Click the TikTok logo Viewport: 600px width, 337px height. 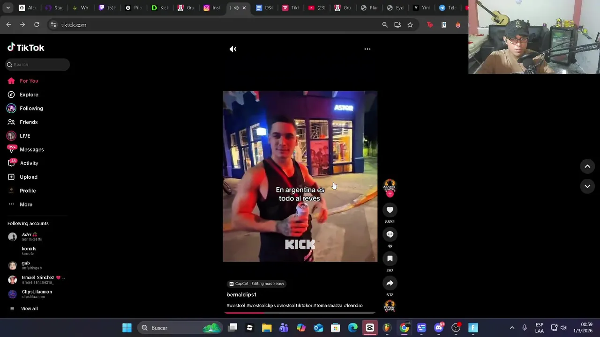tap(26, 47)
